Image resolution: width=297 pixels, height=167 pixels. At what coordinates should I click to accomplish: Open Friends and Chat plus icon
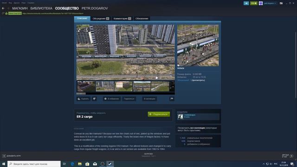coord(291,156)
